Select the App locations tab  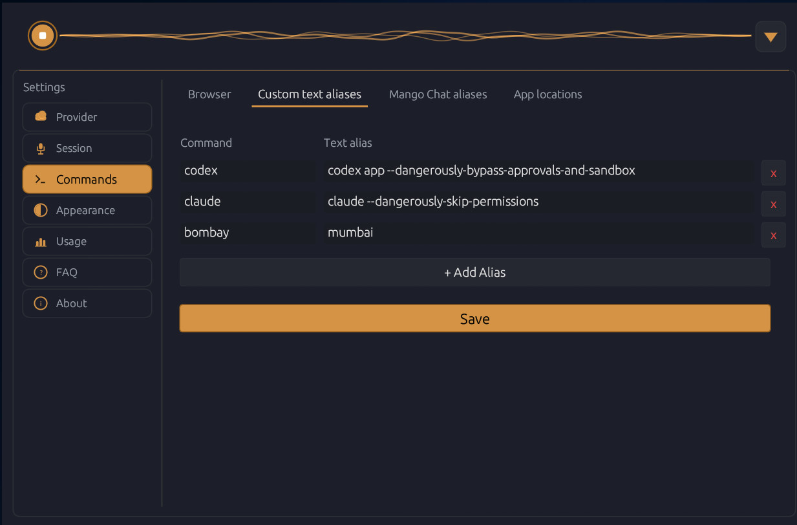tap(547, 94)
